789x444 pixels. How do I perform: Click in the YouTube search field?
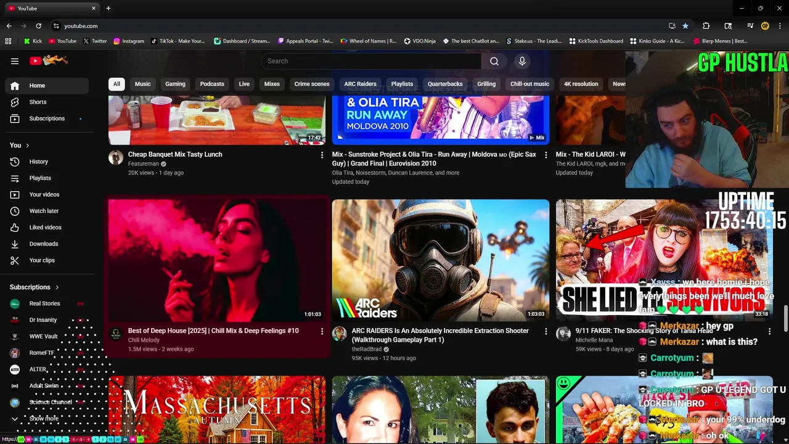click(371, 61)
